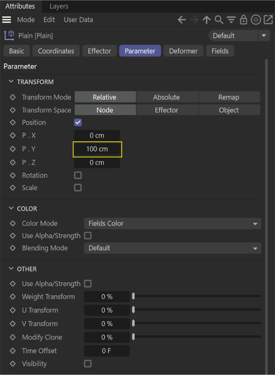Enable the Visibility checkbox
Image resolution: width=275 pixels, height=375 pixels.
pos(88,364)
